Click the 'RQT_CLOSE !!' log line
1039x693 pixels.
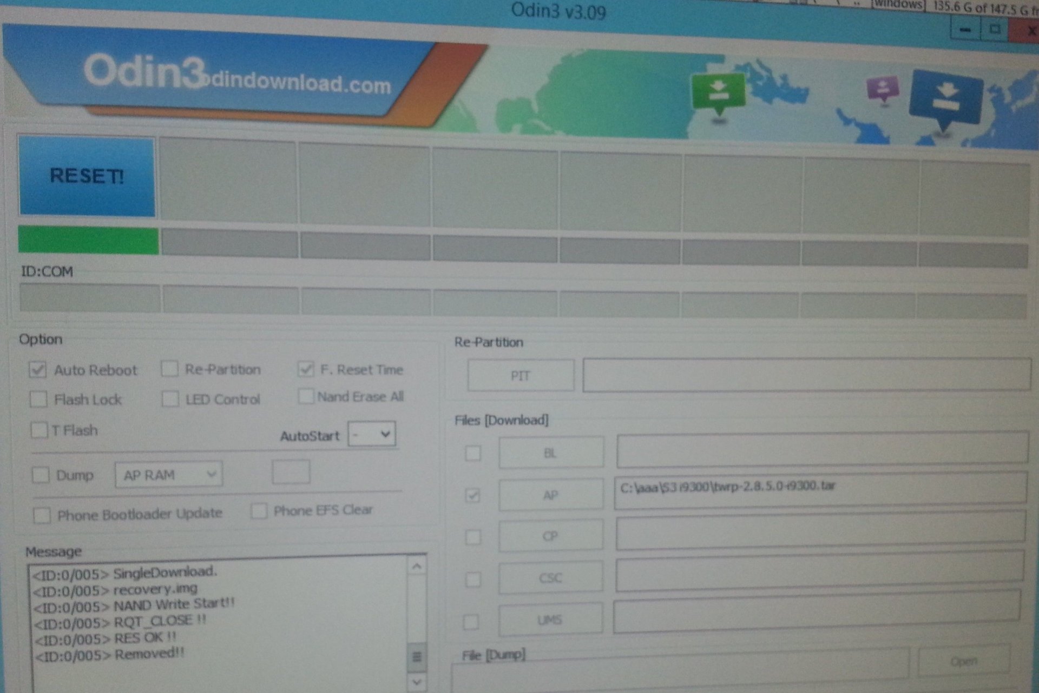[120, 622]
